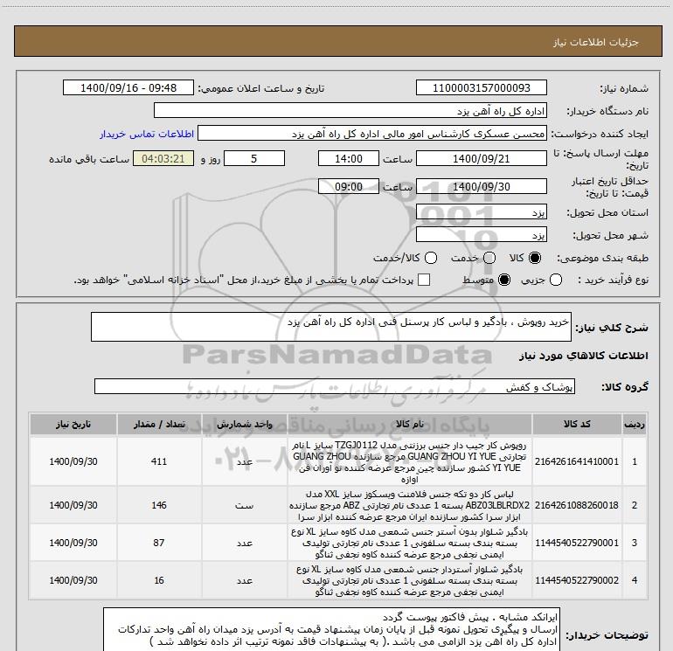The width and height of the screenshot is (673, 651).
Task: Click the buyer notes text box ایرانکد مشابه
Action: [x=332, y=629]
